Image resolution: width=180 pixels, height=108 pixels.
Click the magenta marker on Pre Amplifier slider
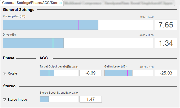(78, 25)
